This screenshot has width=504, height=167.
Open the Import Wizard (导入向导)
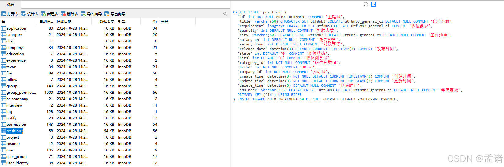point(91,14)
